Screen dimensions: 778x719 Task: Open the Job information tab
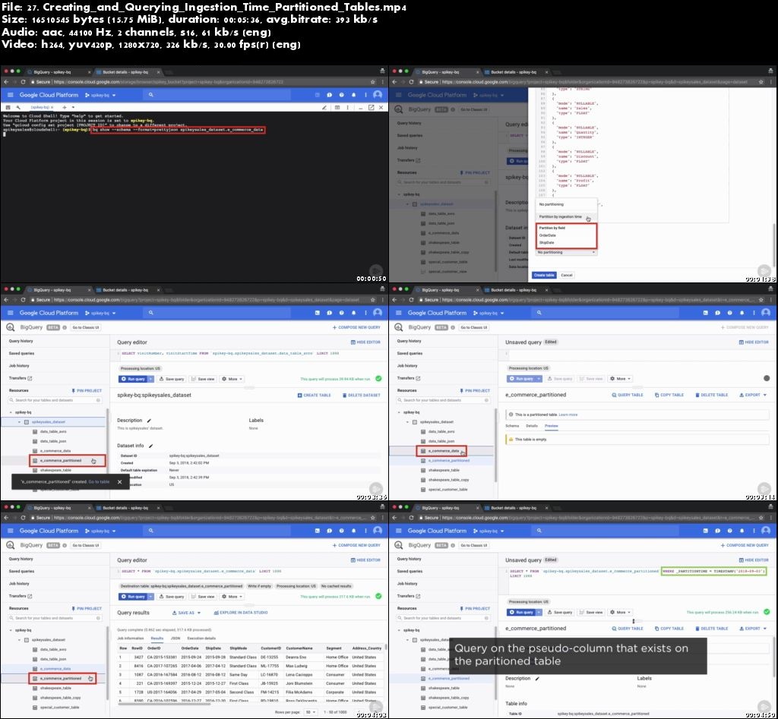point(131,639)
